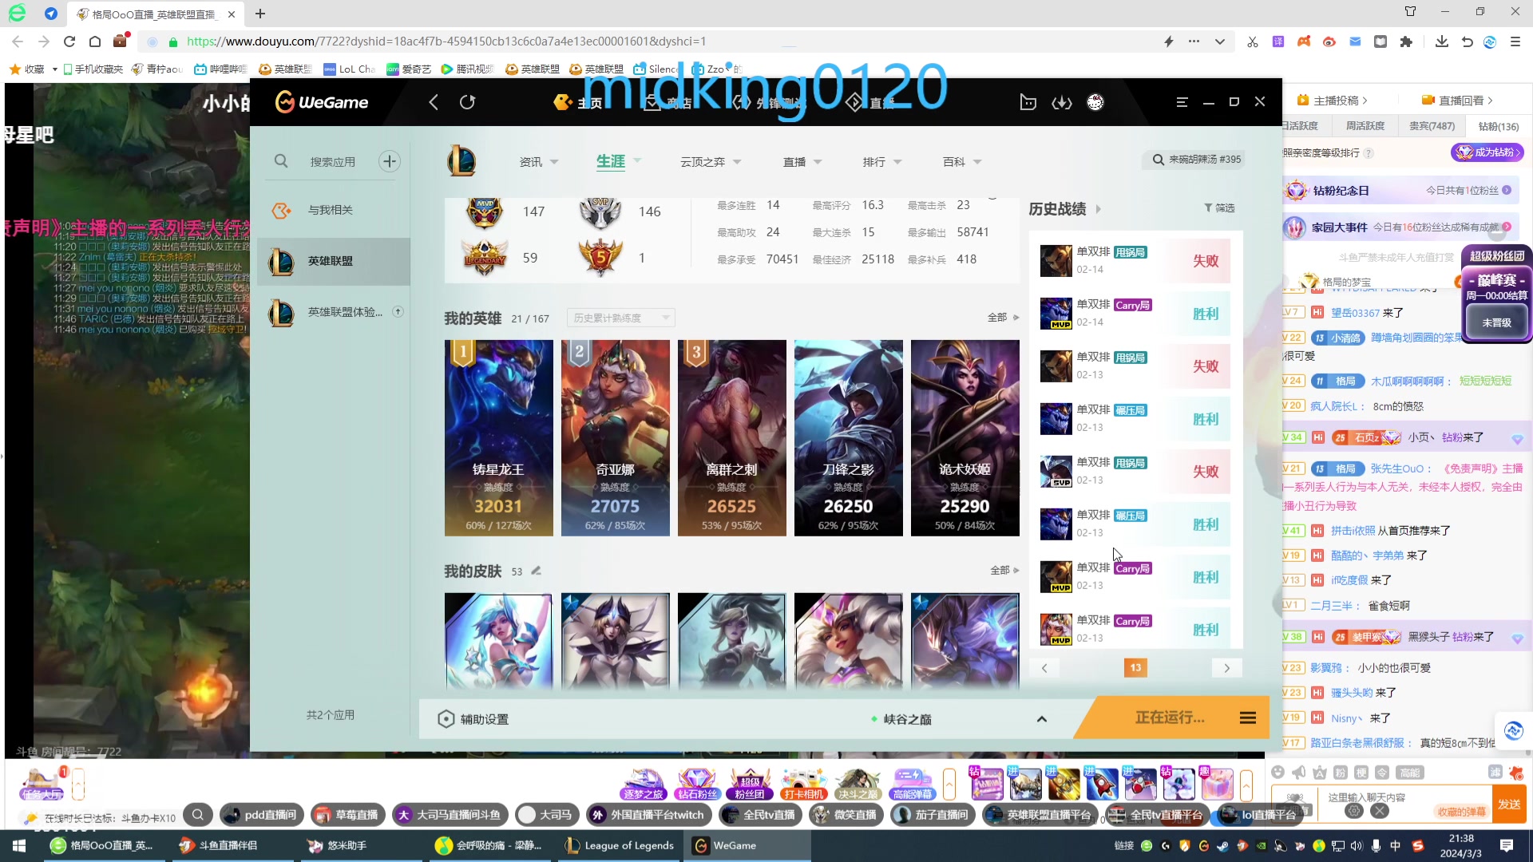This screenshot has width=1533, height=862.
Task: Click the 亲密度等级排行 help question mark
Action: (x=1369, y=152)
